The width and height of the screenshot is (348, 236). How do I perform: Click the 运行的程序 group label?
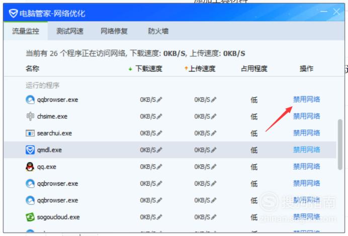[42, 85]
